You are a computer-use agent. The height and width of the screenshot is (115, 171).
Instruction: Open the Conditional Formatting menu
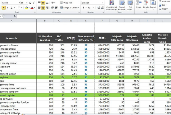tap(111, 6)
